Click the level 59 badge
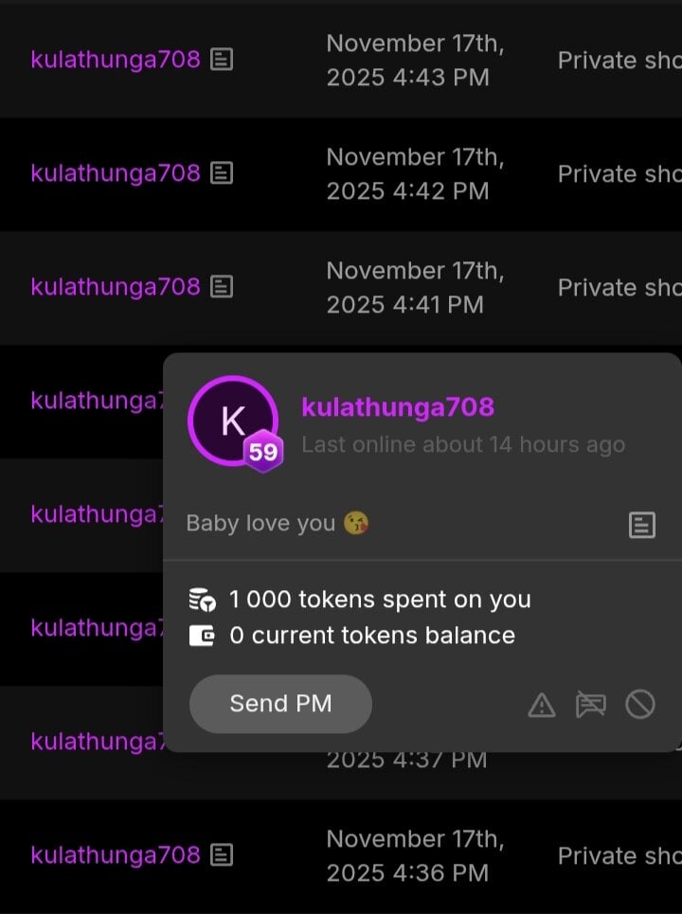The width and height of the screenshot is (682, 914). click(263, 453)
